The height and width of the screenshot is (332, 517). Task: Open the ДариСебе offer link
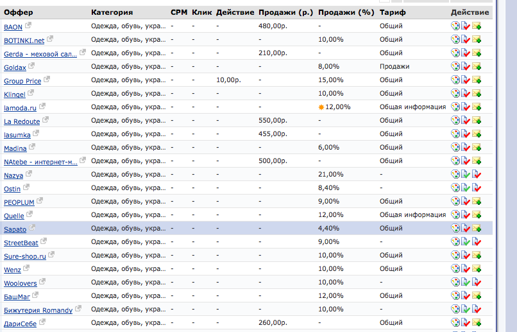point(20,324)
